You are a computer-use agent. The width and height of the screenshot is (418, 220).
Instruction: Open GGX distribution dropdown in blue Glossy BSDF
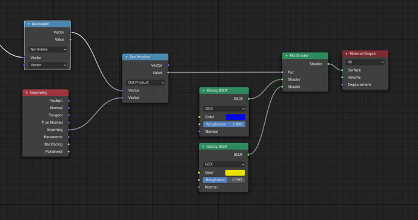tap(224, 108)
